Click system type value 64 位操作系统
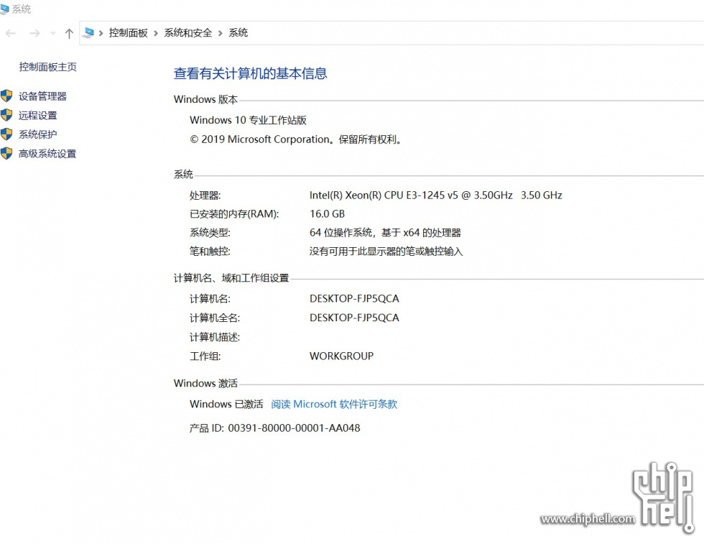Image resolution: width=704 pixels, height=544 pixels. [385, 233]
